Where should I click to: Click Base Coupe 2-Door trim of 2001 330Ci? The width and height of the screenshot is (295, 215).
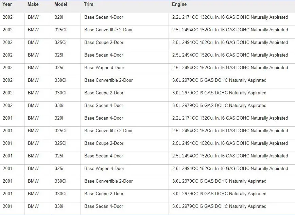[x=104, y=194]
